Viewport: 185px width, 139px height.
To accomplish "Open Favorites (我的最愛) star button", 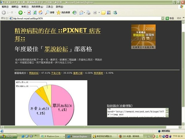I will (63, 12).
